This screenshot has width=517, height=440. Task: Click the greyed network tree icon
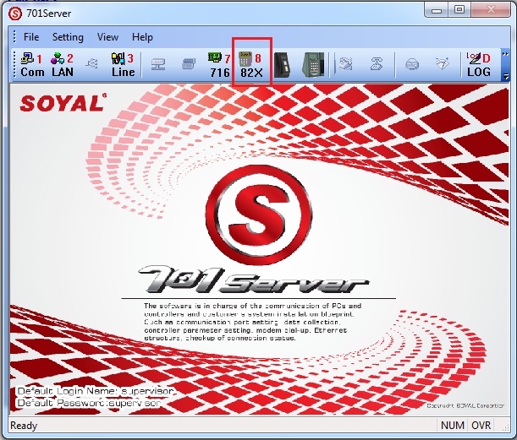(x=91, y=63)
